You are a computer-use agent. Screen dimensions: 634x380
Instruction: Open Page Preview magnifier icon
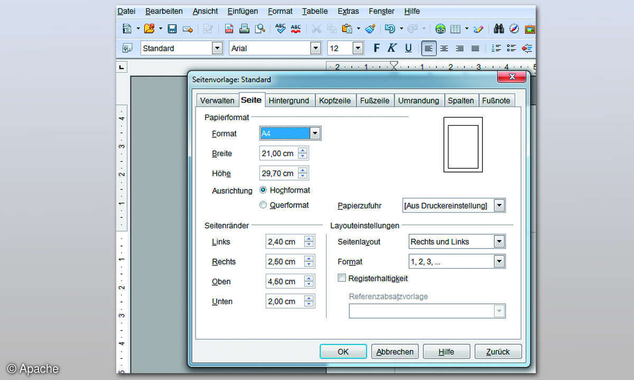click(259, 28)
